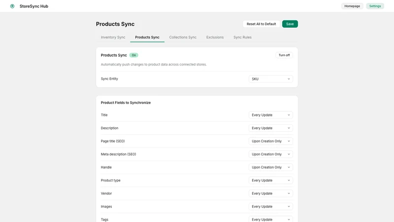Switch to the Inventory Sync tab
This screenshot has height=222, width=394.
[113, 37]
